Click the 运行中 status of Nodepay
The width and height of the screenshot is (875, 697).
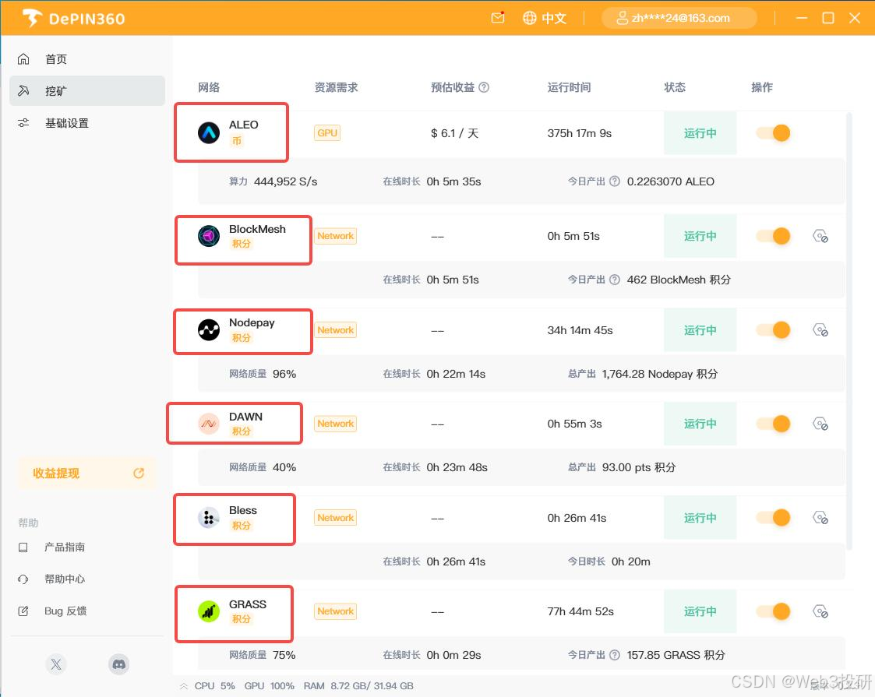(700, 330)
